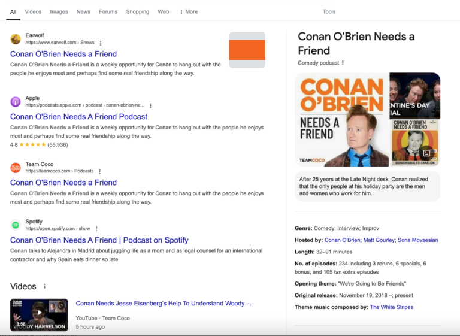460x336 pixels.
Task: Click the Matt Gourley host link
Action: click(x=379, y=240)
